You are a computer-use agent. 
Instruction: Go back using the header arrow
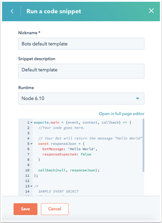click(12, 11)
